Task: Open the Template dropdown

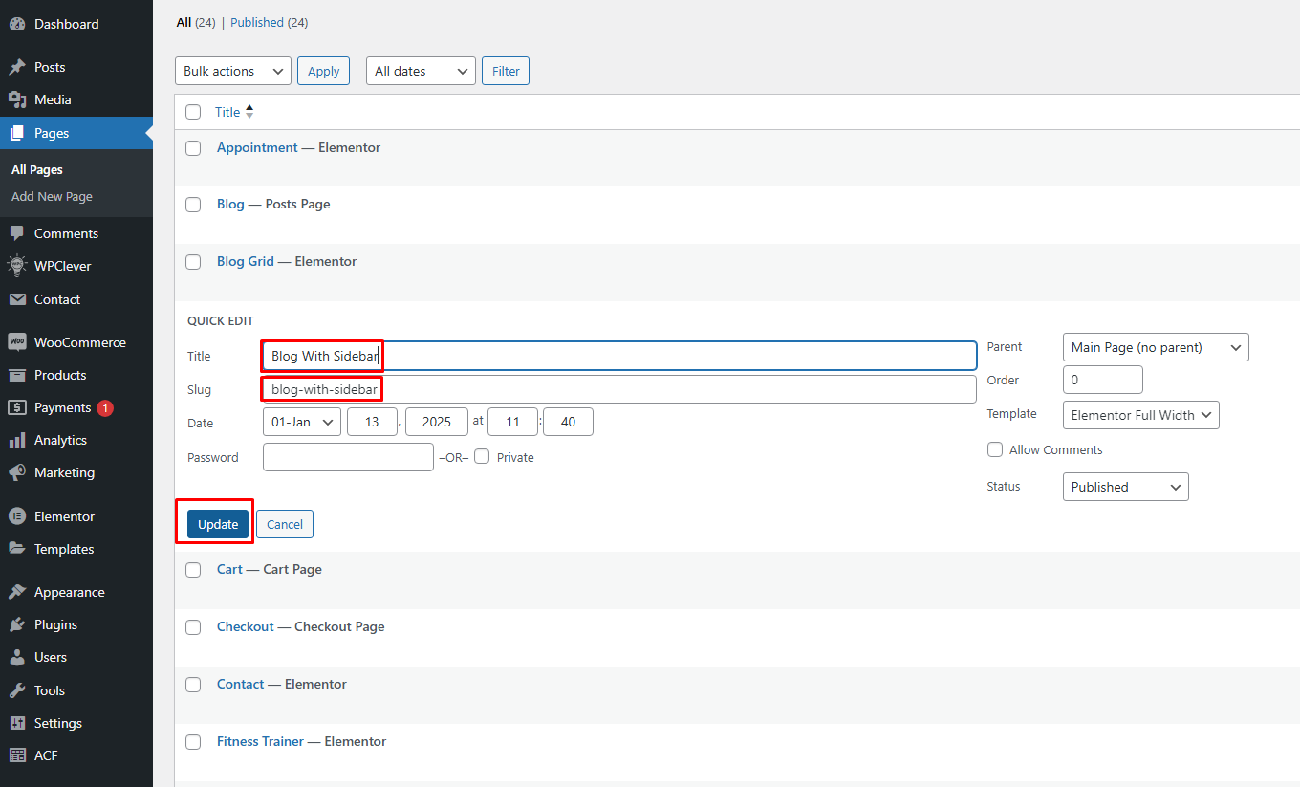Action: click(1141, 415)
